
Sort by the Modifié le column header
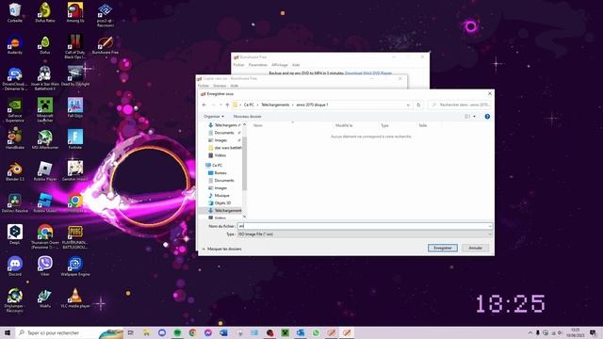[x=344, y=125]
